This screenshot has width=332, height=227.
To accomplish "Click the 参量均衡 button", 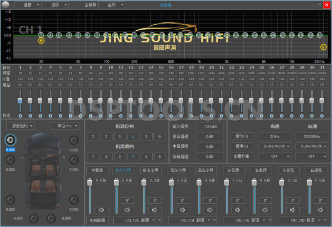I will (242, 156).
